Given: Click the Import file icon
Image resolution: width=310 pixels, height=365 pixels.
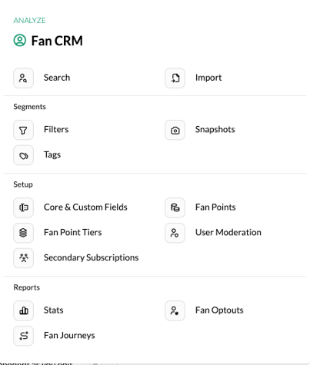Looking at the screenshot, I should (175, 78).
